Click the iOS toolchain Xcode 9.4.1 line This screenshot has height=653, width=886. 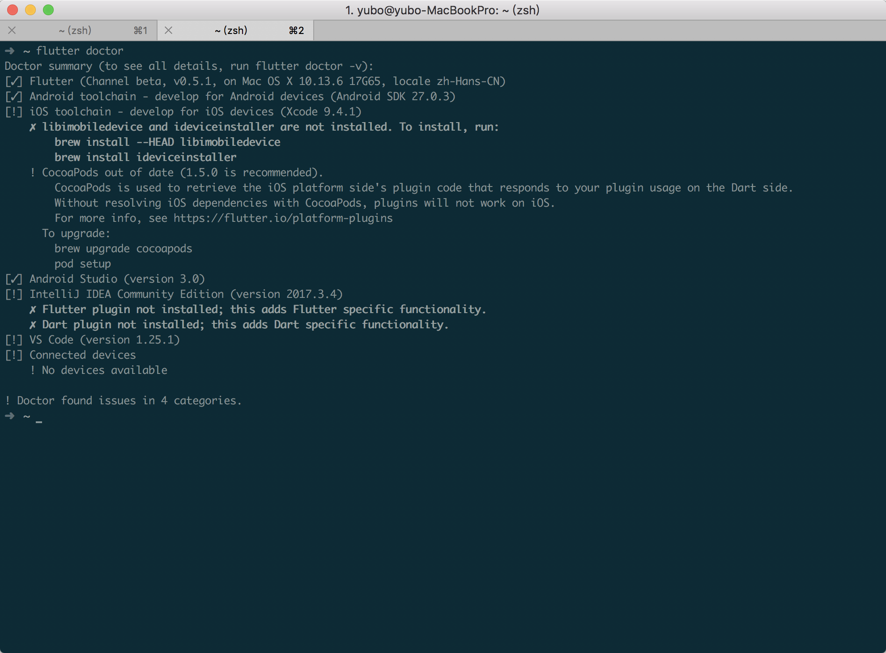[183, 112]
